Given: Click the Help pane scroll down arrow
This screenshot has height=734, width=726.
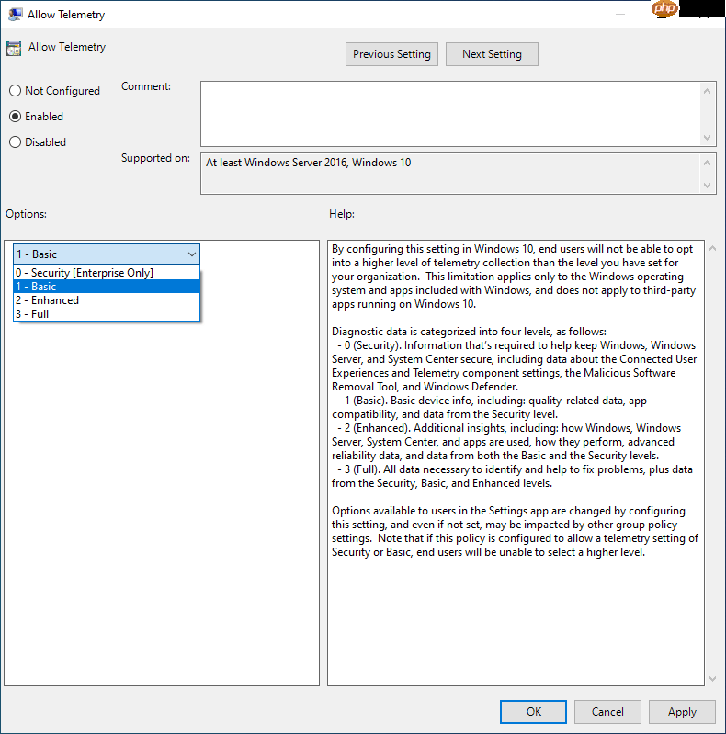Looking at the screenshot, I should (x=713, y=679).
